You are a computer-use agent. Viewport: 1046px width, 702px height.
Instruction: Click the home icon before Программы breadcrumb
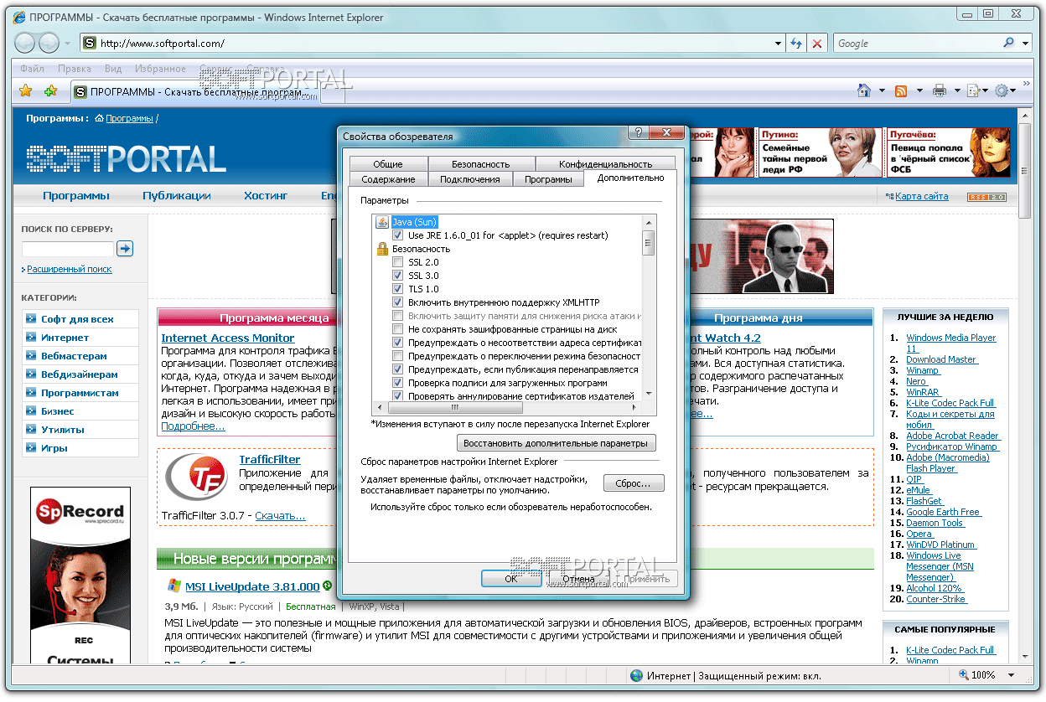[x=99, y=119]
